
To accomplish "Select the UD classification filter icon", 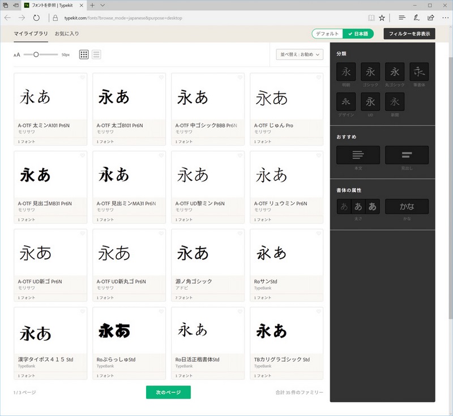I will [370, 102].
